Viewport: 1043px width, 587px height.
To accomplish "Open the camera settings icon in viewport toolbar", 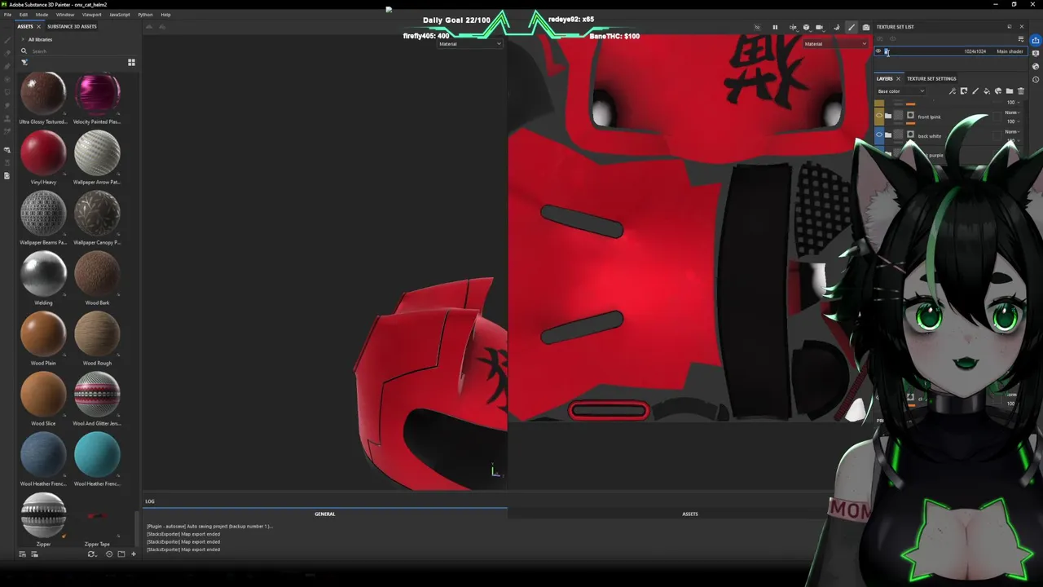I will click(x=820, y=27).
